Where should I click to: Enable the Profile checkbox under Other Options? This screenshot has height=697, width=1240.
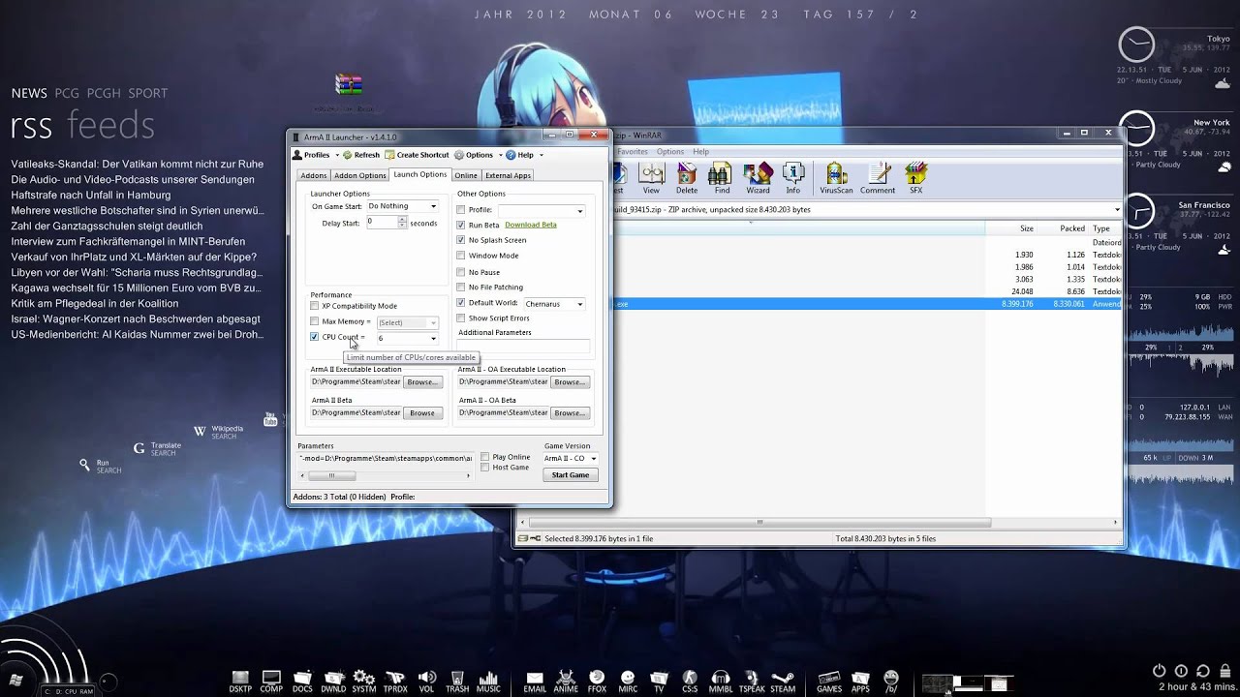[461, 210]
